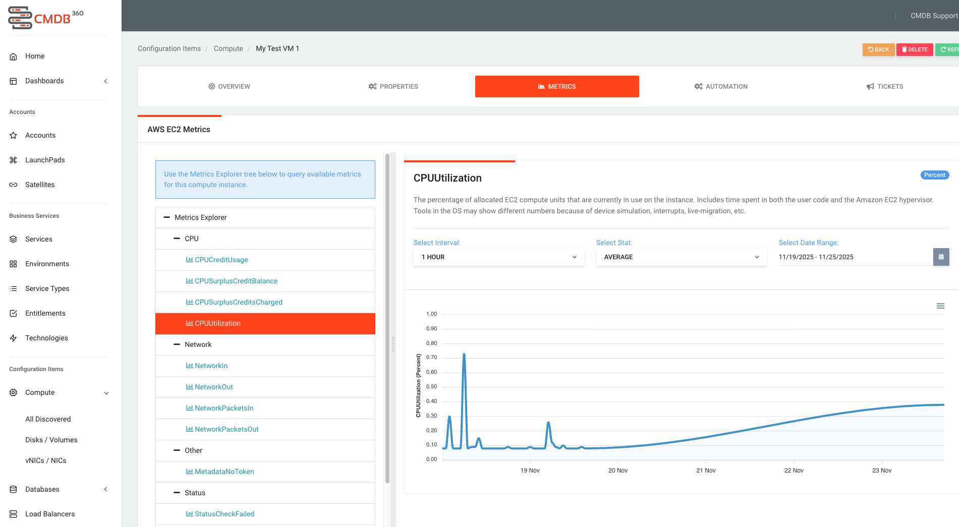The height and width of the screenshot is (527, 959).
Task: Open All Discovered in sidebar
Action: pos(48,420)
